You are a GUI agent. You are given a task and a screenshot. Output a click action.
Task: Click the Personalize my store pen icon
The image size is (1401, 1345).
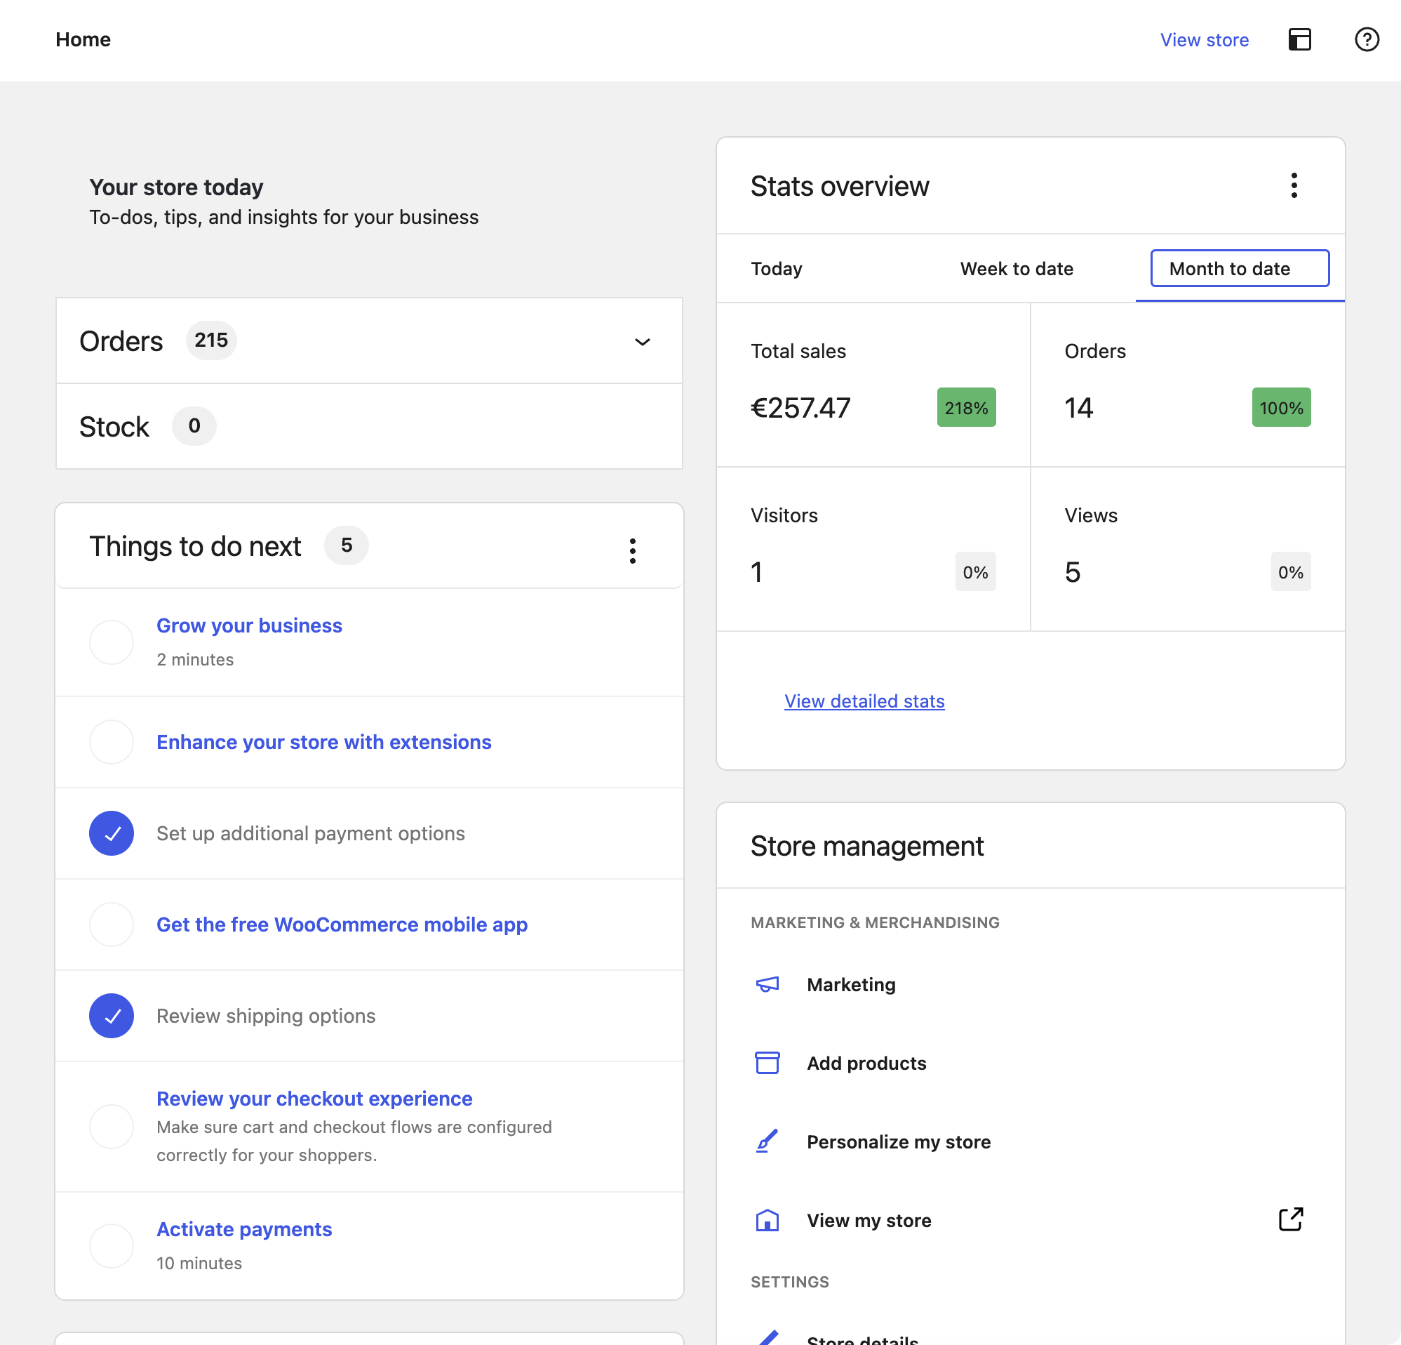click(767, 1141)
